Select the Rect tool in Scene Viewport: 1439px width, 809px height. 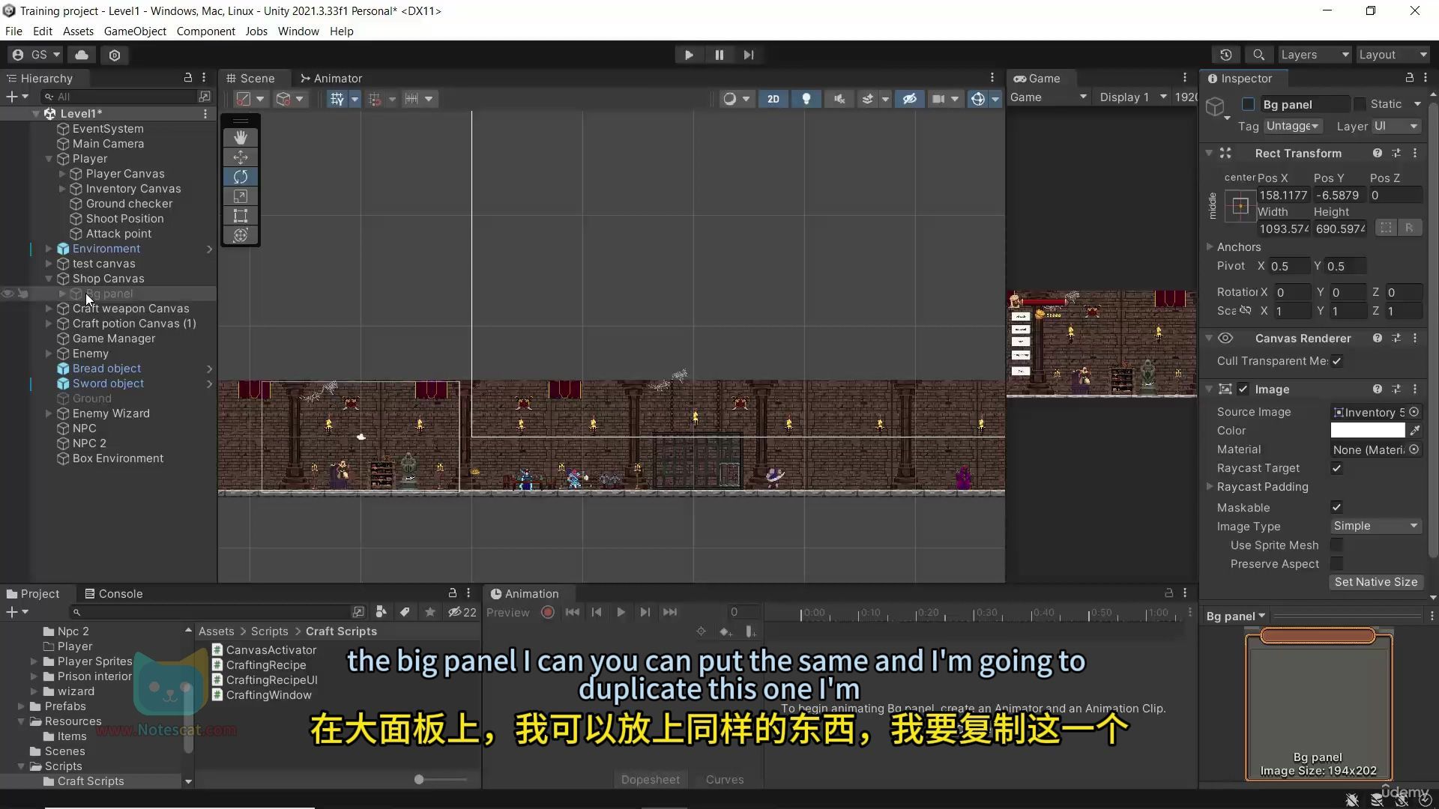point(241,216)
